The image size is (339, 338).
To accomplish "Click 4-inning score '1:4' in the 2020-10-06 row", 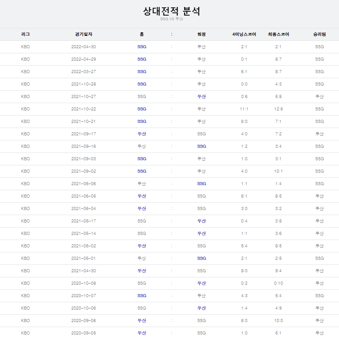I will click(x=244, y=308).
